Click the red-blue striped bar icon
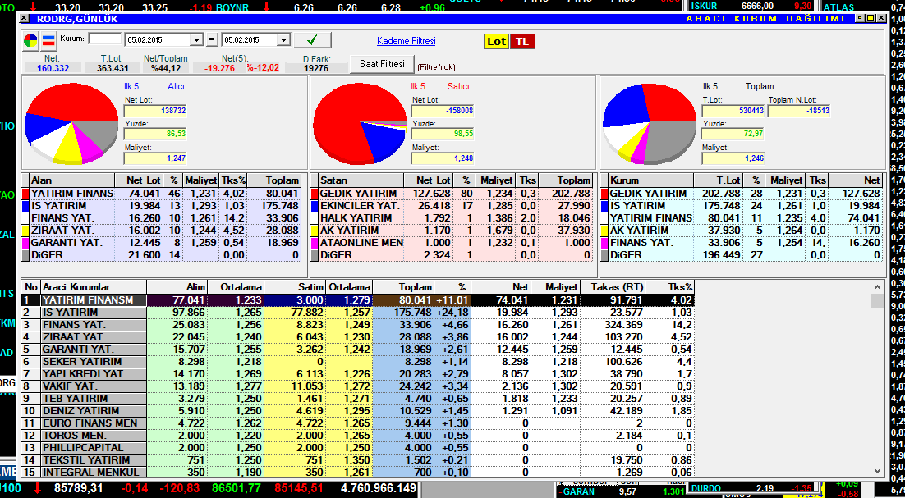This screenshot has height=498, width=905. point(49,40)
